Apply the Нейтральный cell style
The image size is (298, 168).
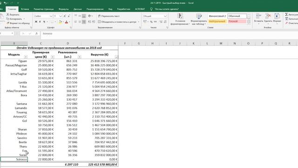(217, 21)
